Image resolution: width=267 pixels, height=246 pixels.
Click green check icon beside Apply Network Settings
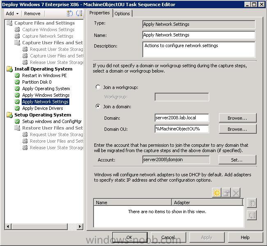[17, 102]
